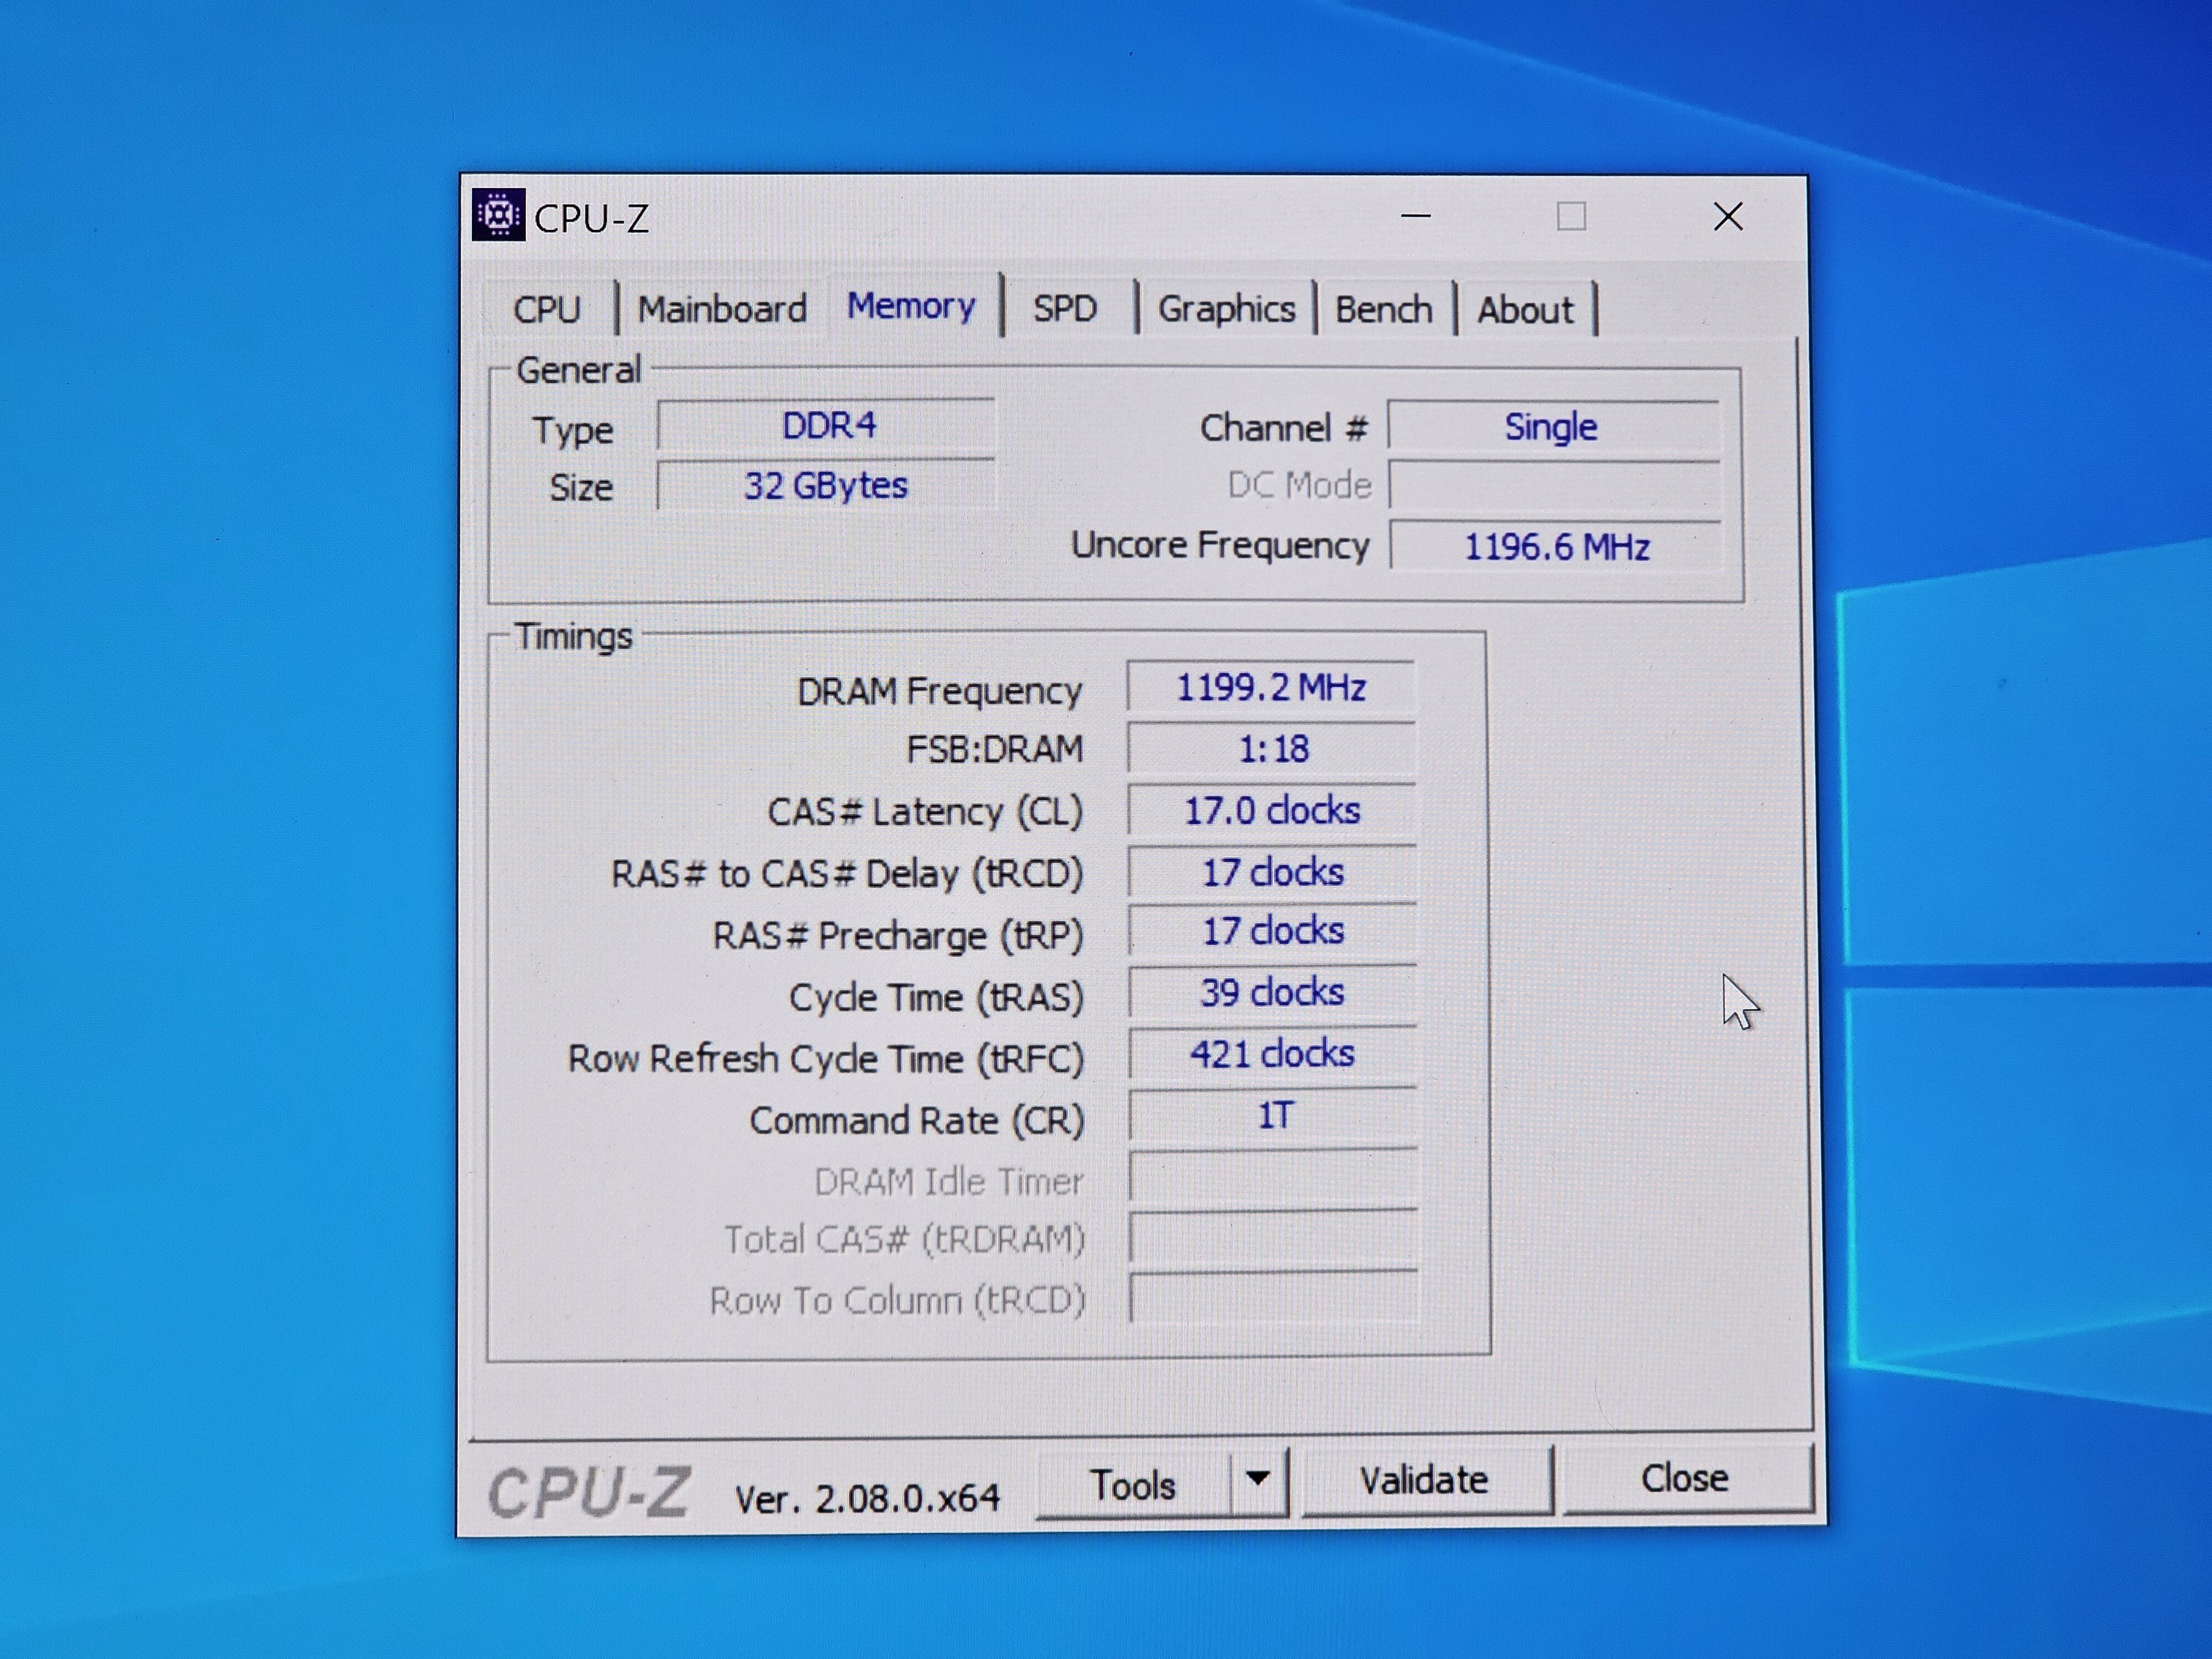Select the Memory tab
The height and width of the screenshot is (1659, 2212).
point(911,306)
